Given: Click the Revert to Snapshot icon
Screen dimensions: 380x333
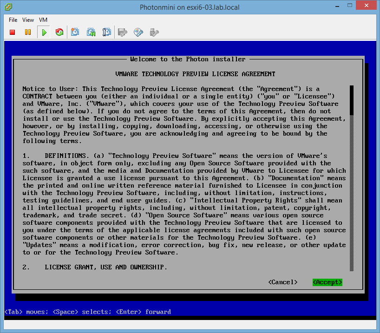Looking at the screenshot, I should click(91, 32).
